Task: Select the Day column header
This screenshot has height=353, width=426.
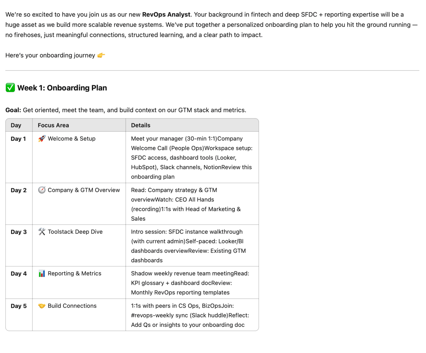Action: click(16, 125)
